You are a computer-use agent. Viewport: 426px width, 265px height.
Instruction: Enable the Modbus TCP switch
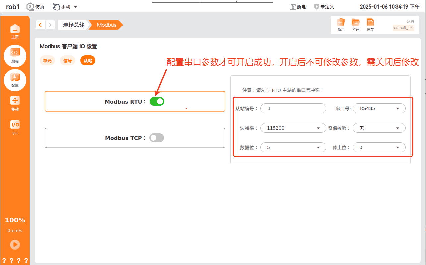point(156,138)
